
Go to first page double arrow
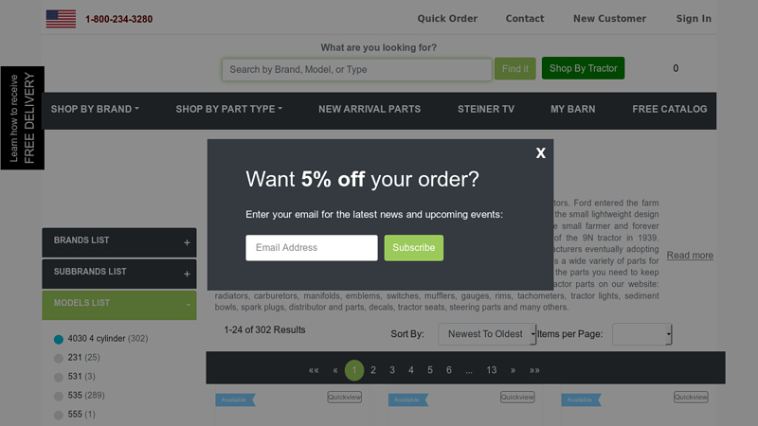pyautogui.click(x=314, y=370)
